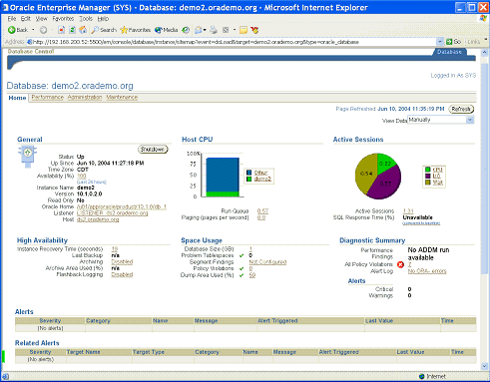Open the Availability 100 link
Viewport: 490px width, 382px height.
pos(82,176)
